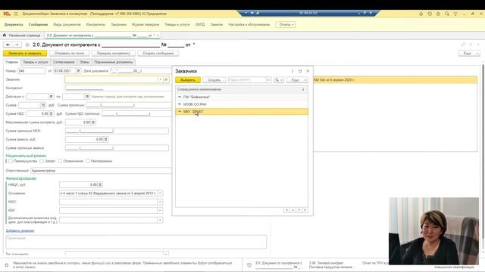The height and width of the screenshot is (272, 485).
Task: Add document to favorites with the star icon
Action: click(27, 45)
